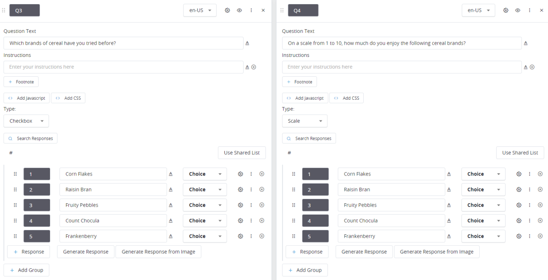
Task: Clear Q3 instructions field with X icon
Action: [x=254, y=67]
